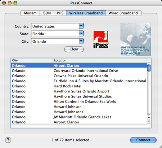Click the green zoom window button

click(x=15, y=3)
